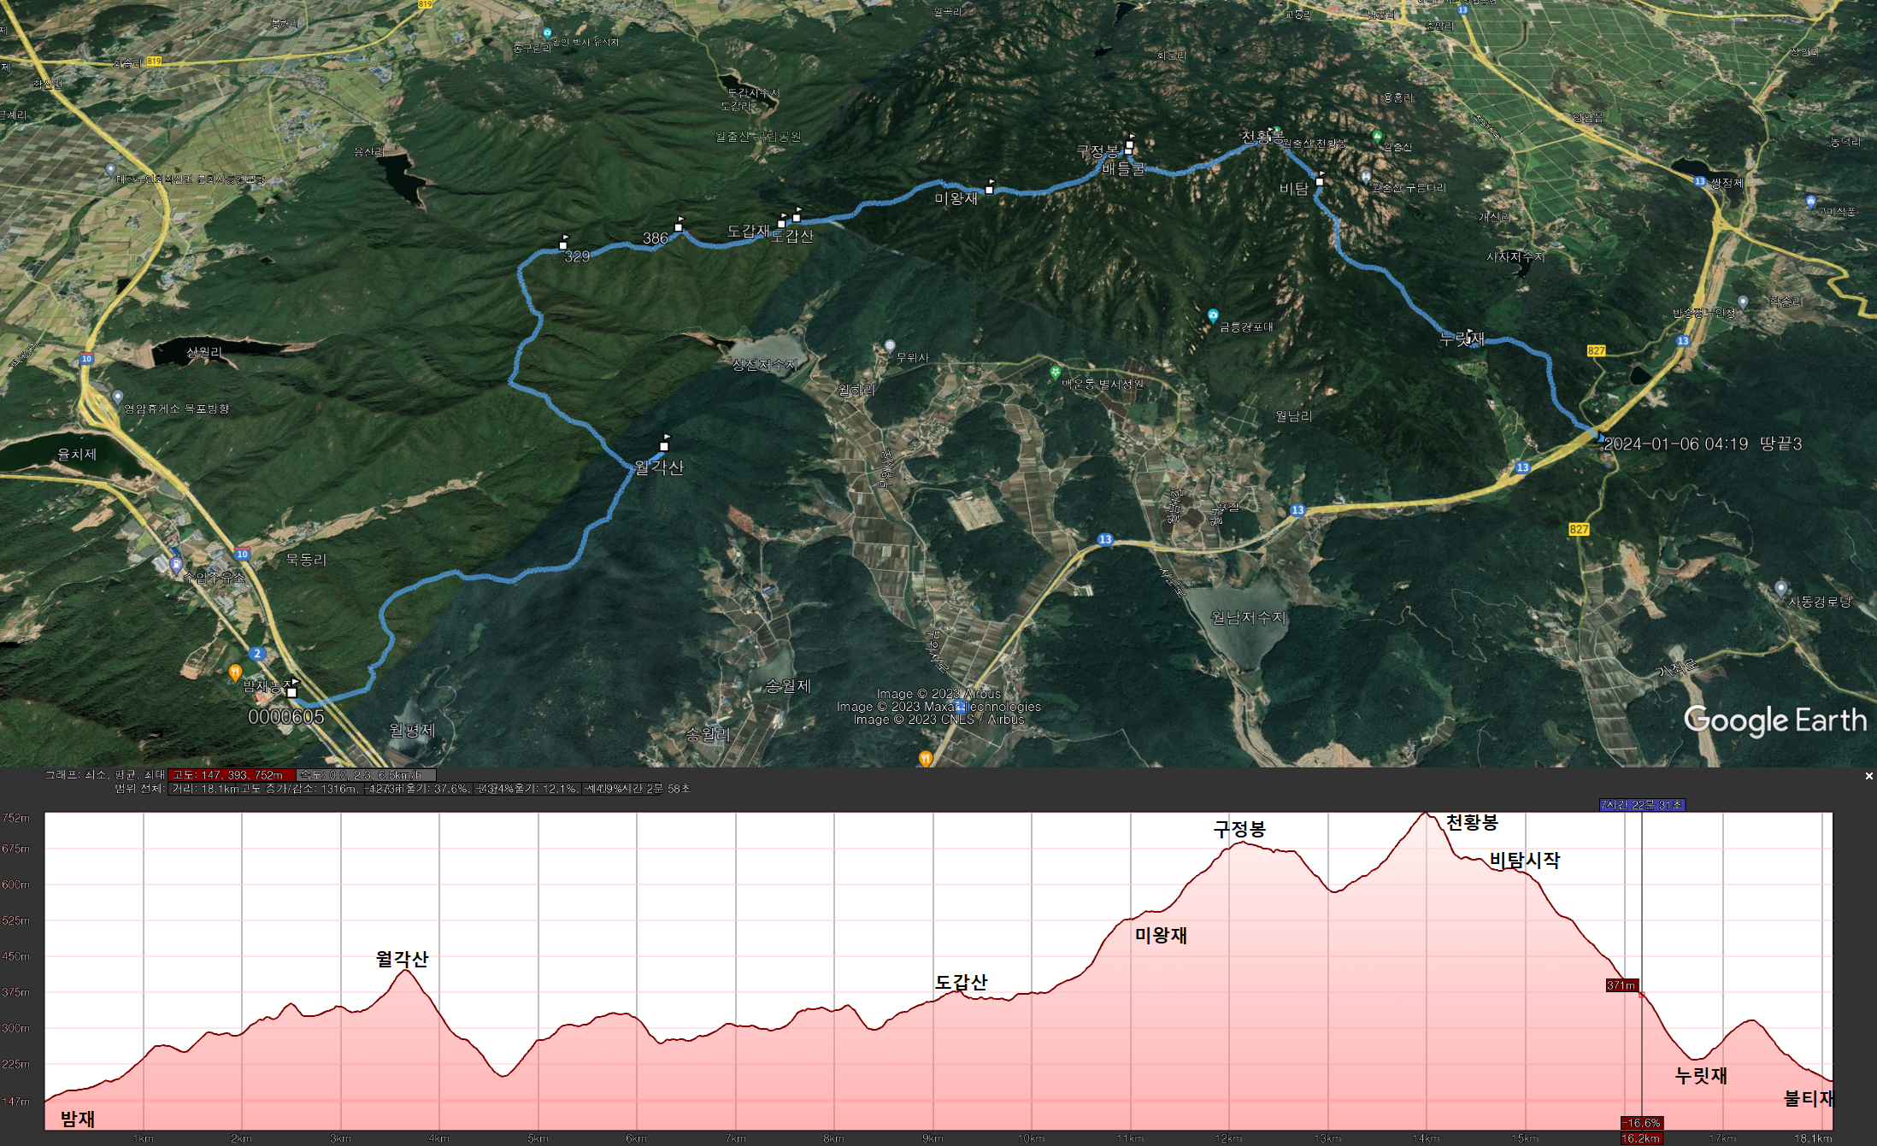Toggle the red 고도 elevation graph button
Screen dimensions: 1877x1146
click(231, 775)
